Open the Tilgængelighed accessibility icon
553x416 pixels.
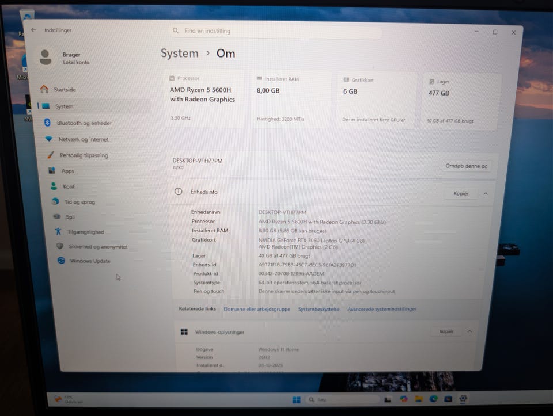[x=58, y=231]
